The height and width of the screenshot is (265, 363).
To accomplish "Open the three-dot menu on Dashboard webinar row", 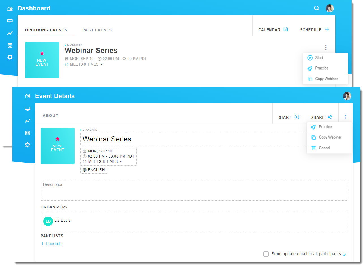I will point(326,48).
